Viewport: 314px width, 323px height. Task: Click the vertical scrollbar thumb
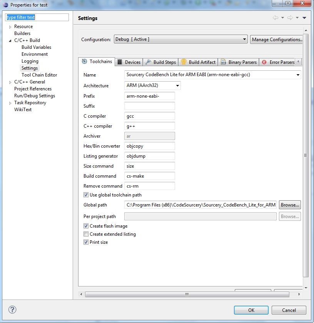click(306, 155)
